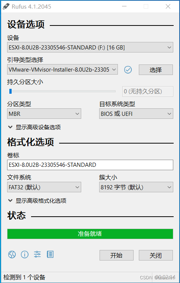This screenshot has height=283, width=180.
Task: Click the 开始 button
Action: (116, 255)
